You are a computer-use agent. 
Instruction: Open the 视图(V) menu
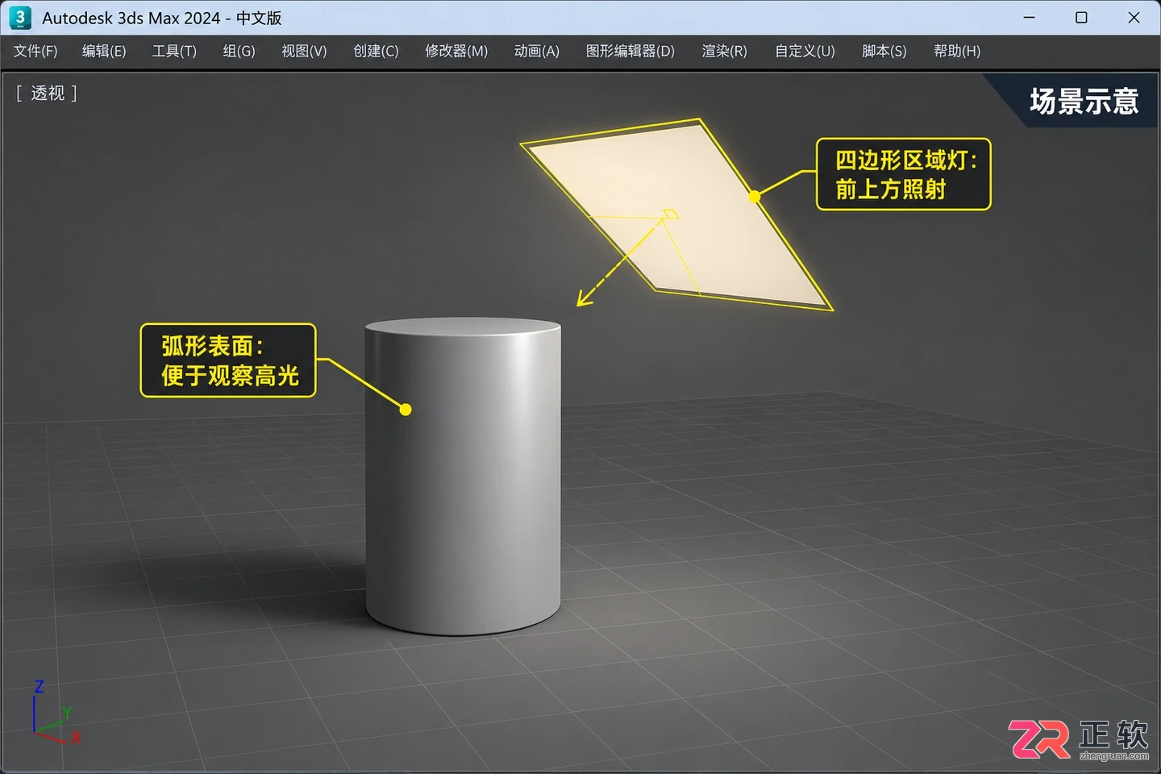pyautogui.click(x=304, y=51)
